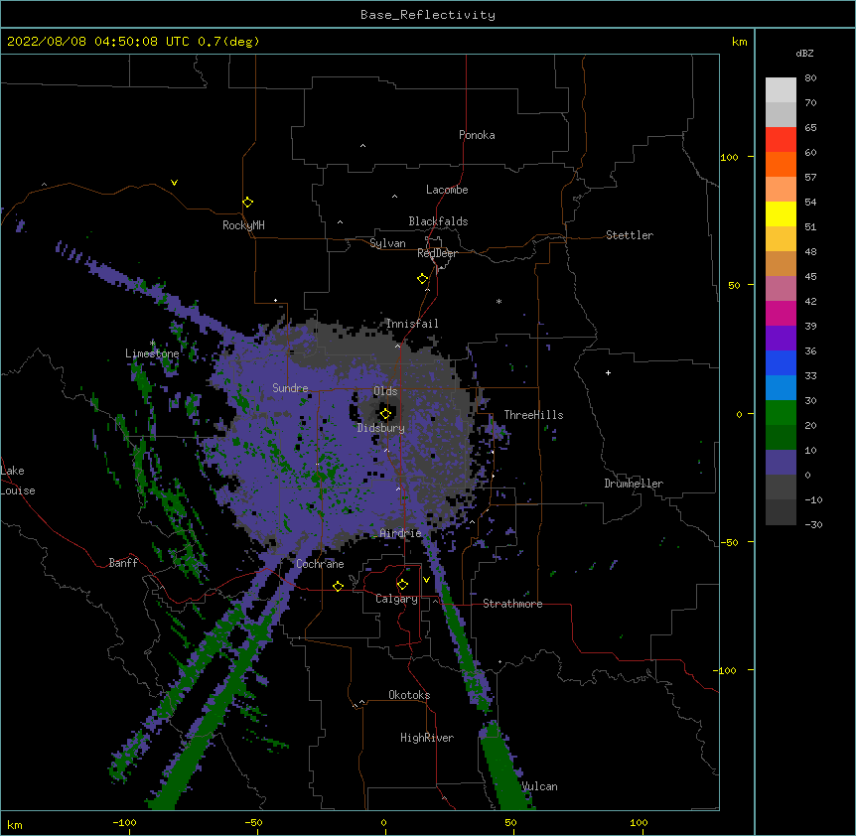Click the Airdrie city label
Screen dimensions: 856x836
click(401, 533)
